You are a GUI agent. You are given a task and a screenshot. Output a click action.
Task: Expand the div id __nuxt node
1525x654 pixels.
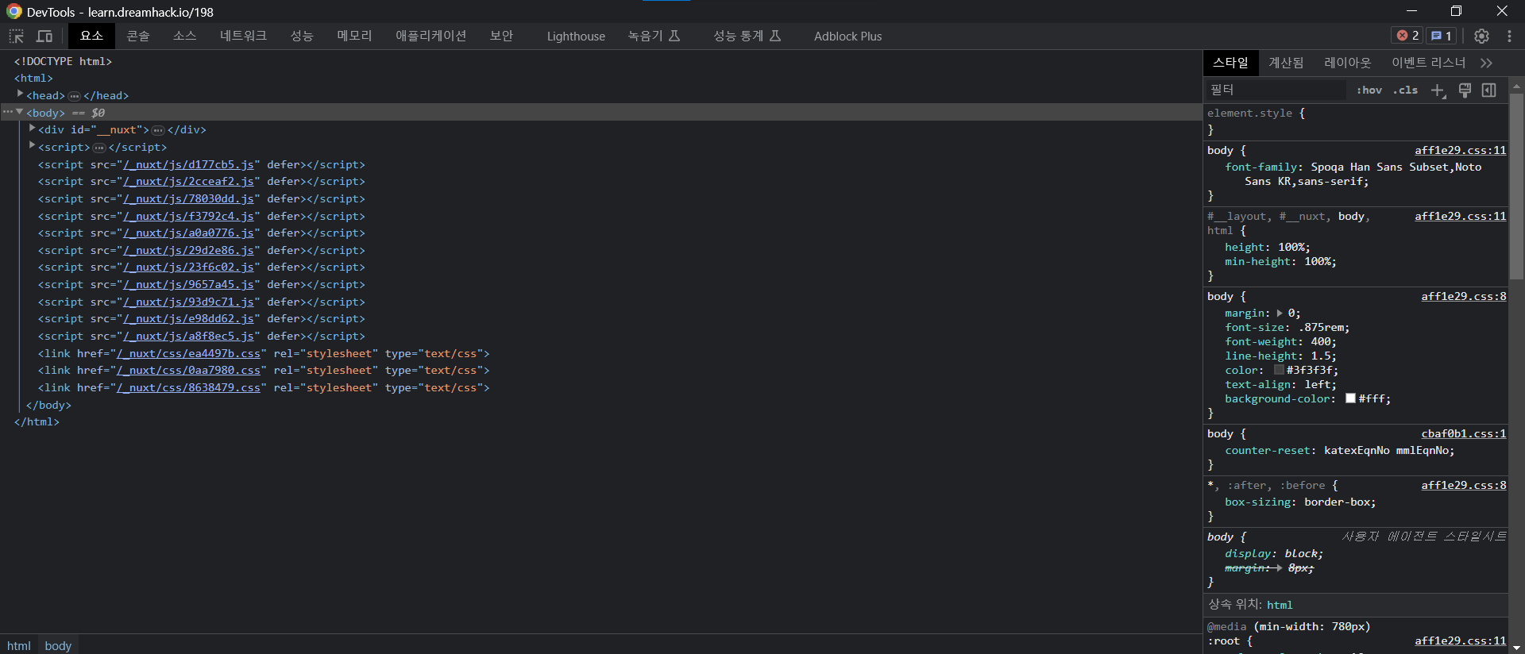tap(32, 128)
